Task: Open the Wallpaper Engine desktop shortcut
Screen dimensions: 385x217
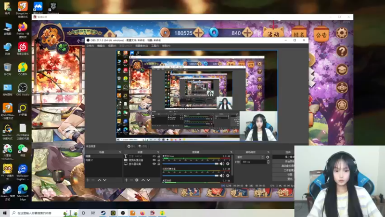Action: [x=23, y=173]
